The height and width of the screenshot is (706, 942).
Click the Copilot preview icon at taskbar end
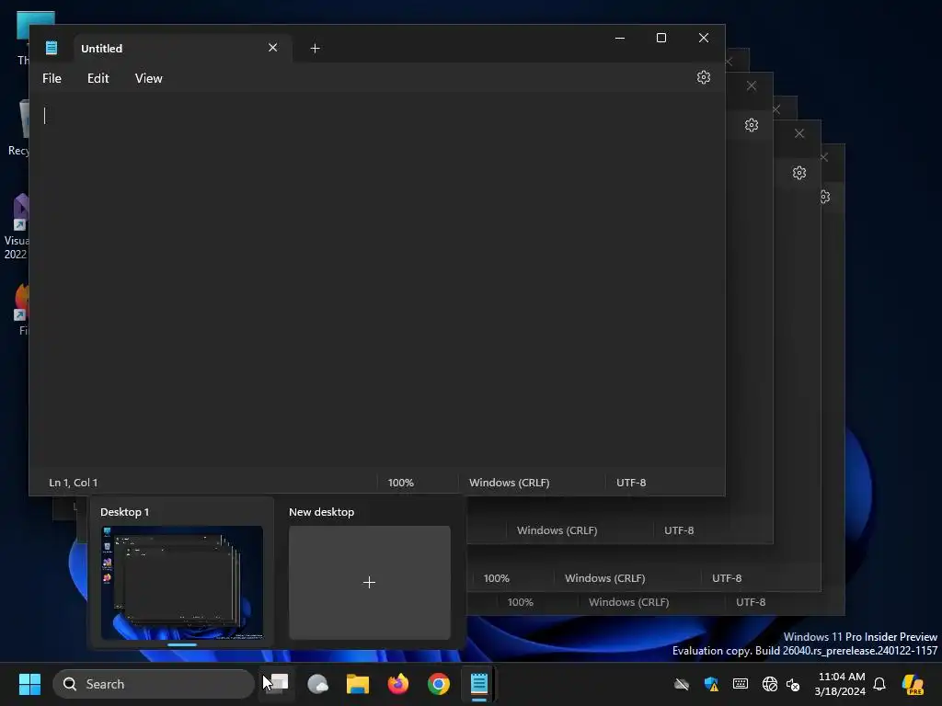tap(913, 684)
